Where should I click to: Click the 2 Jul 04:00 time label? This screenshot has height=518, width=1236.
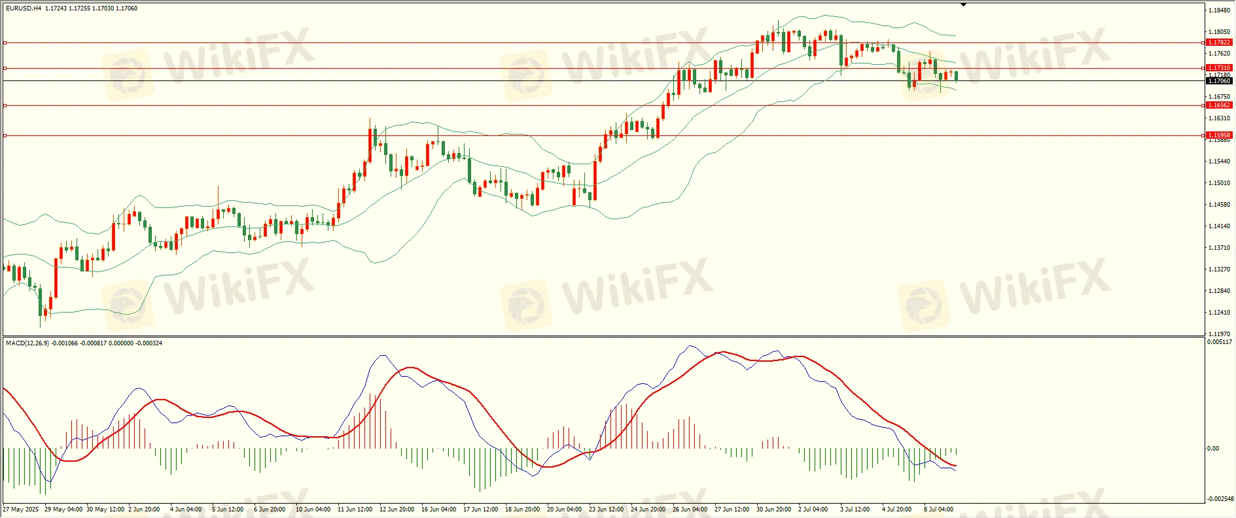tap(813, 509)
